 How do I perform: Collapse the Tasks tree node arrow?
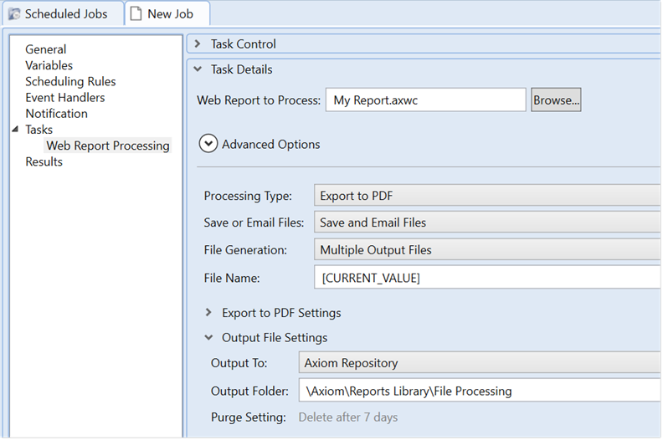pyautogui.click(x=15, y=130)
